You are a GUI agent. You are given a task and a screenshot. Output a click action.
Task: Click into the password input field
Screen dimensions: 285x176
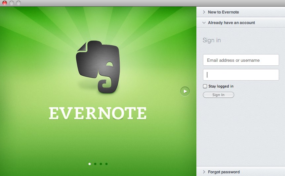coord(241,75)
